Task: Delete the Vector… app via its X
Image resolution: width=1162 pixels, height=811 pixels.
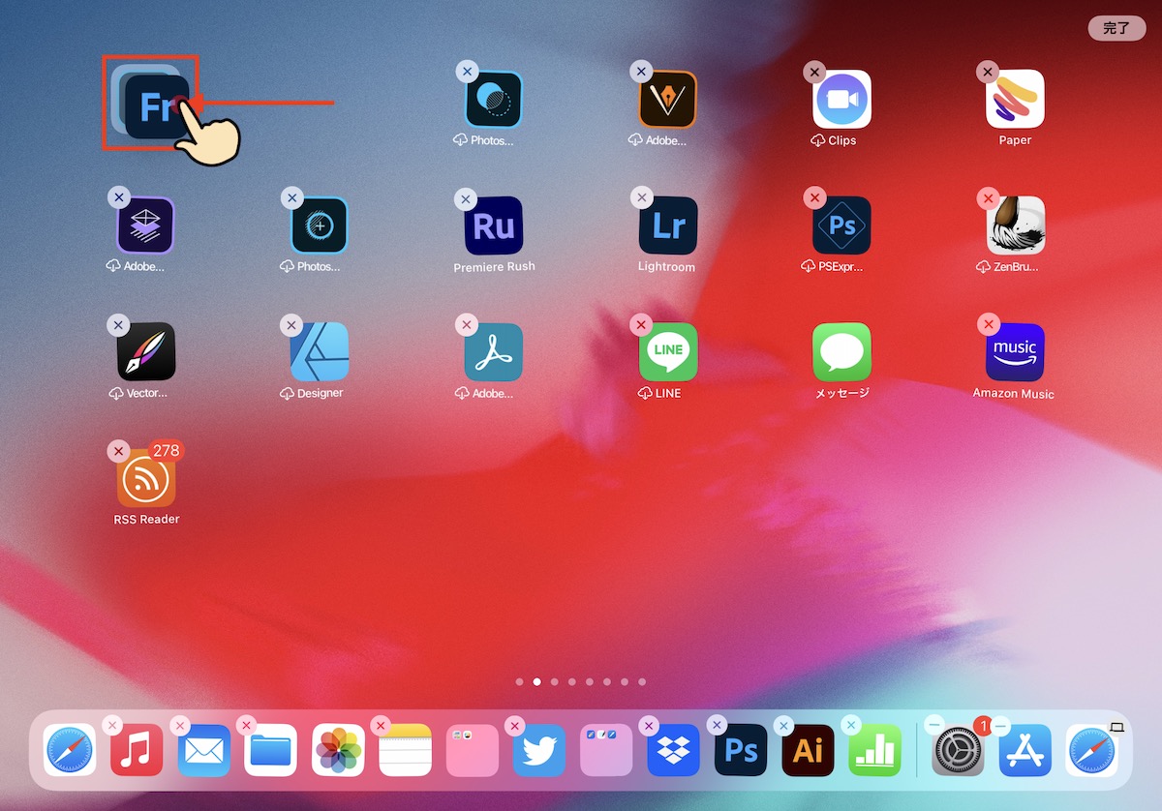Action: pyautogui.click(x=118, y=324)
